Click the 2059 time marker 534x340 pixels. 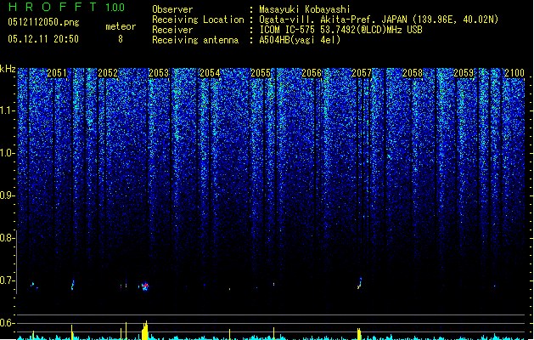coord(464,73)
